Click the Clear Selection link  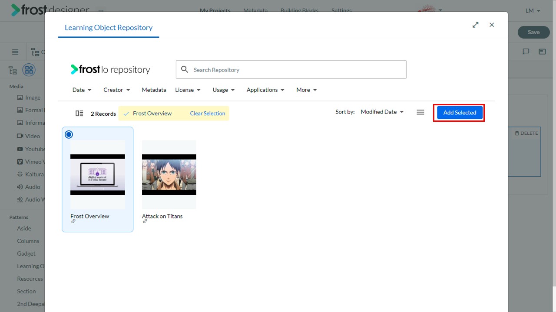(x=208, y=114)
